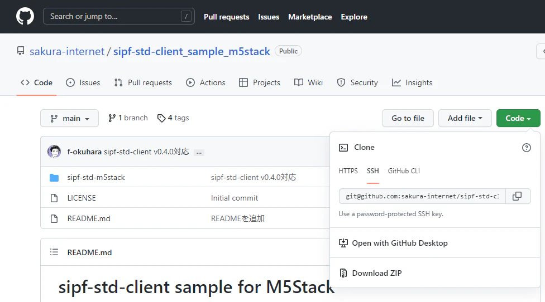Click Open with GitHub Desktop
Image resolution: width=545 pixels, height=302 pixels.
coord(400,243)
